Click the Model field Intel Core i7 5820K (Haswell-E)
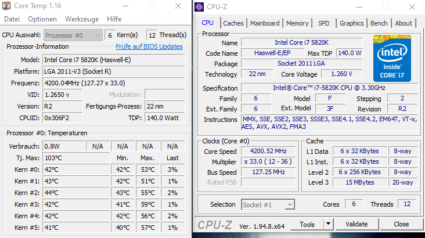Image resolution: width=425 pixels, height=238 pixels. click(114, 60)
